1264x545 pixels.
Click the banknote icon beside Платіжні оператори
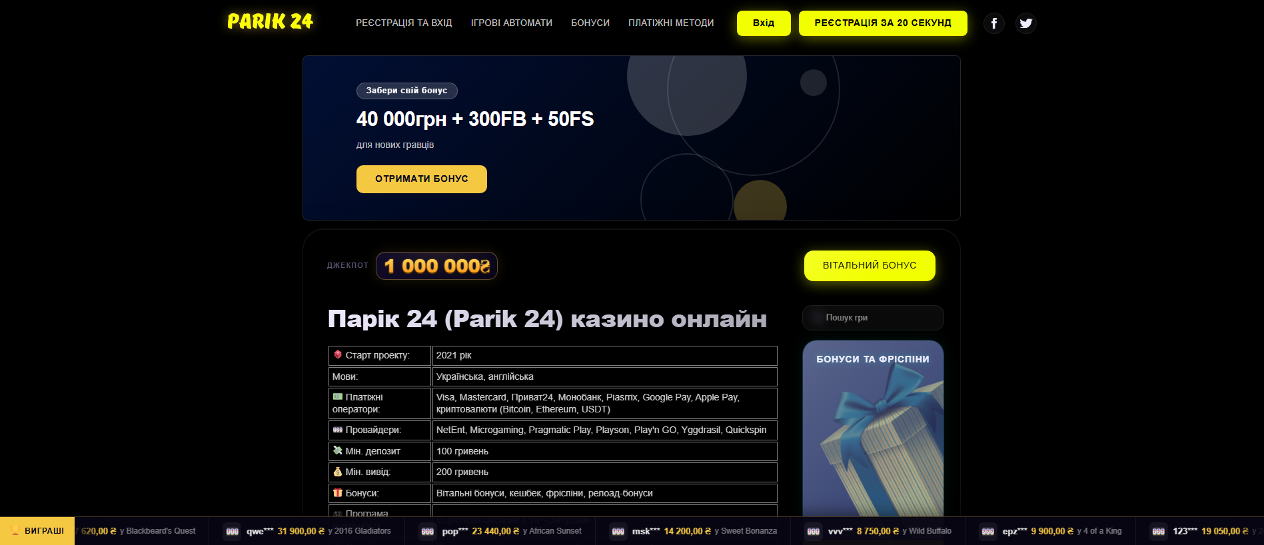[x=338, y=396]
